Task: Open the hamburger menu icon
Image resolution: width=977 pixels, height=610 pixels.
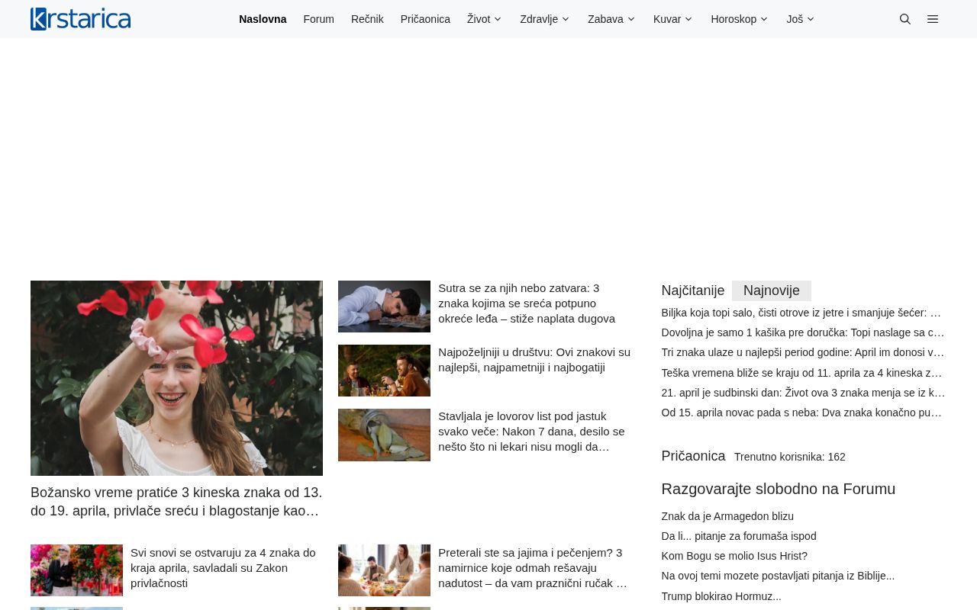Action: click(933, 19)
